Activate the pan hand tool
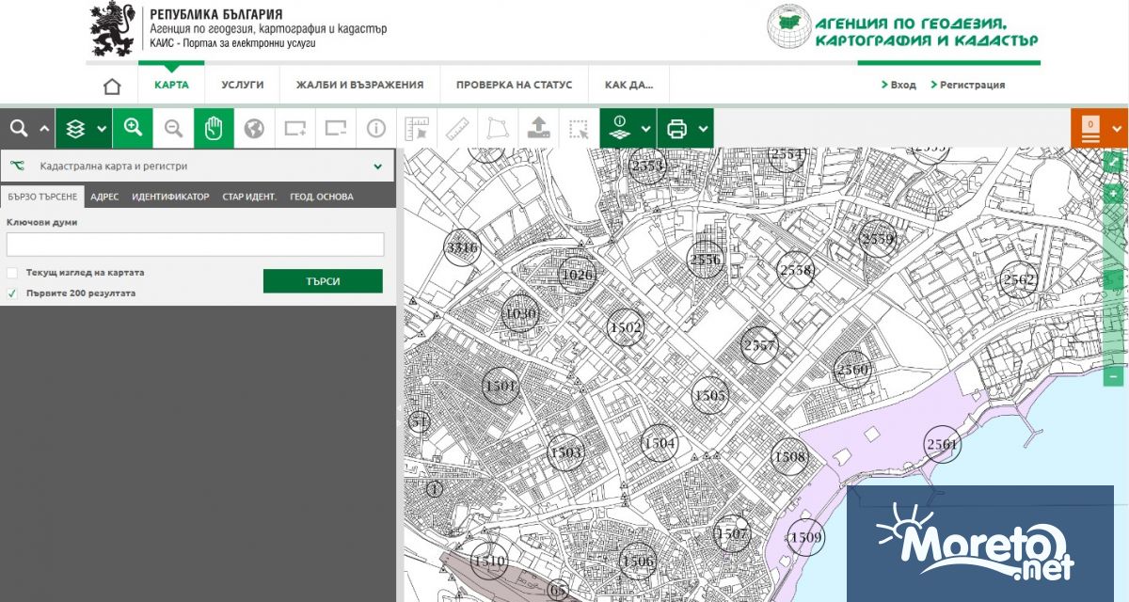The image size is (1129, 602). 215,128
